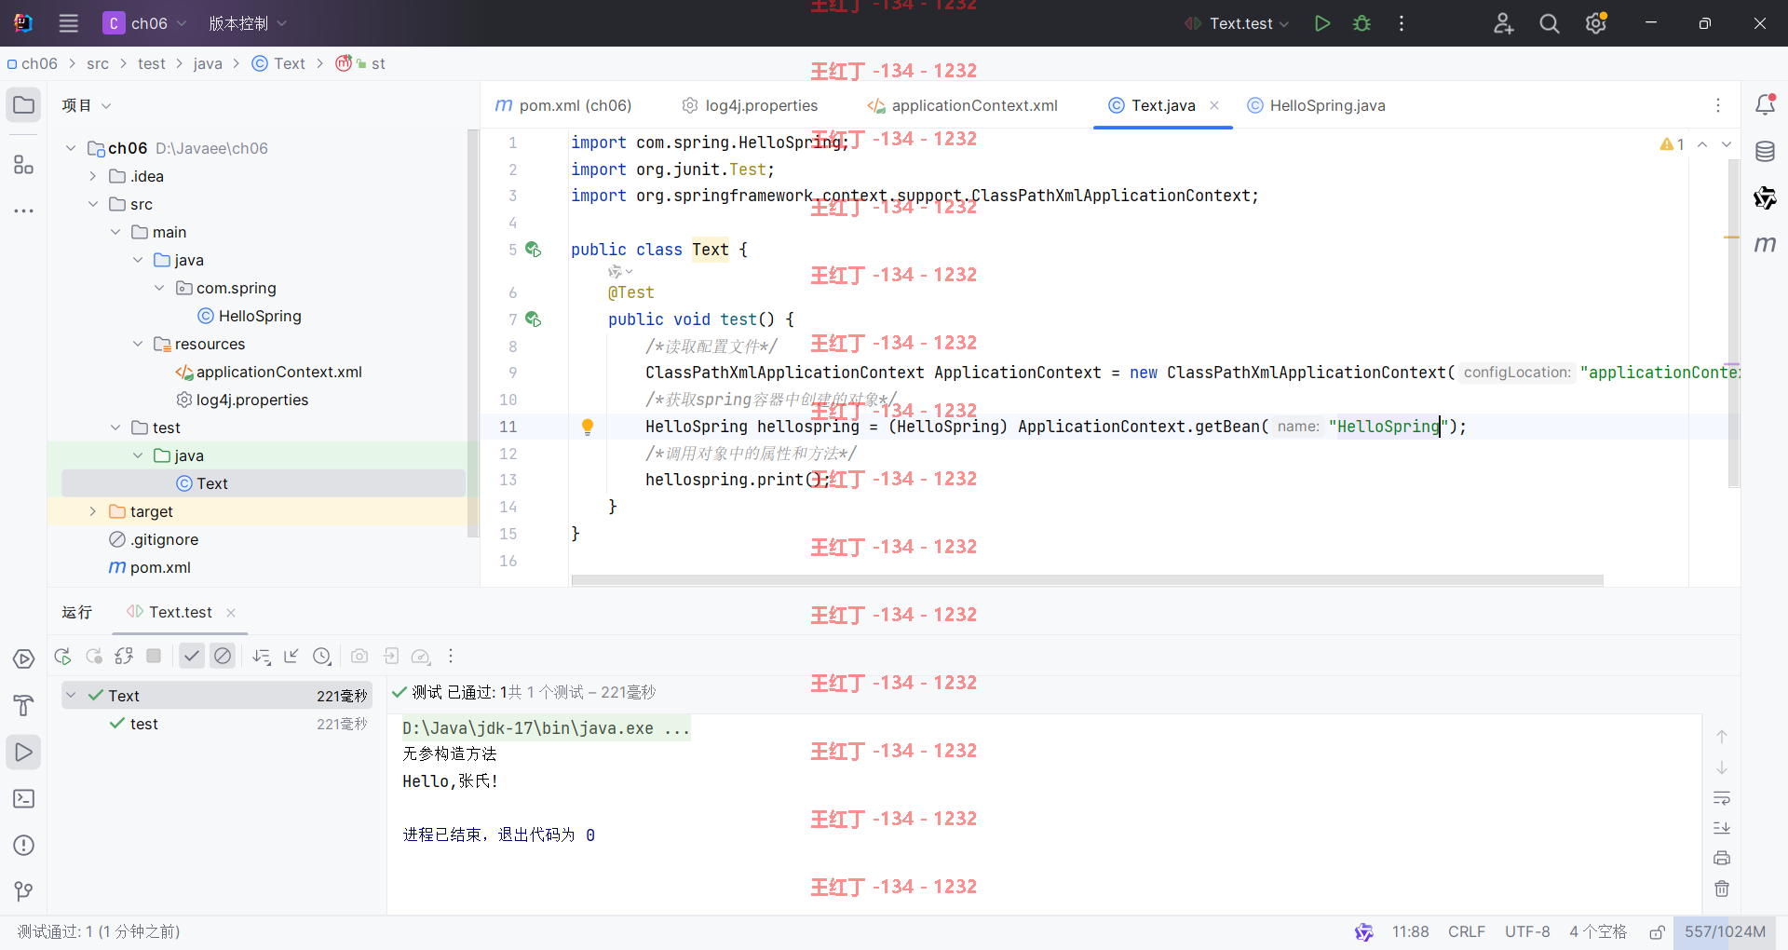Toggle scroll to end of console
This screenshot has height=950, width=1788.
1722,828
